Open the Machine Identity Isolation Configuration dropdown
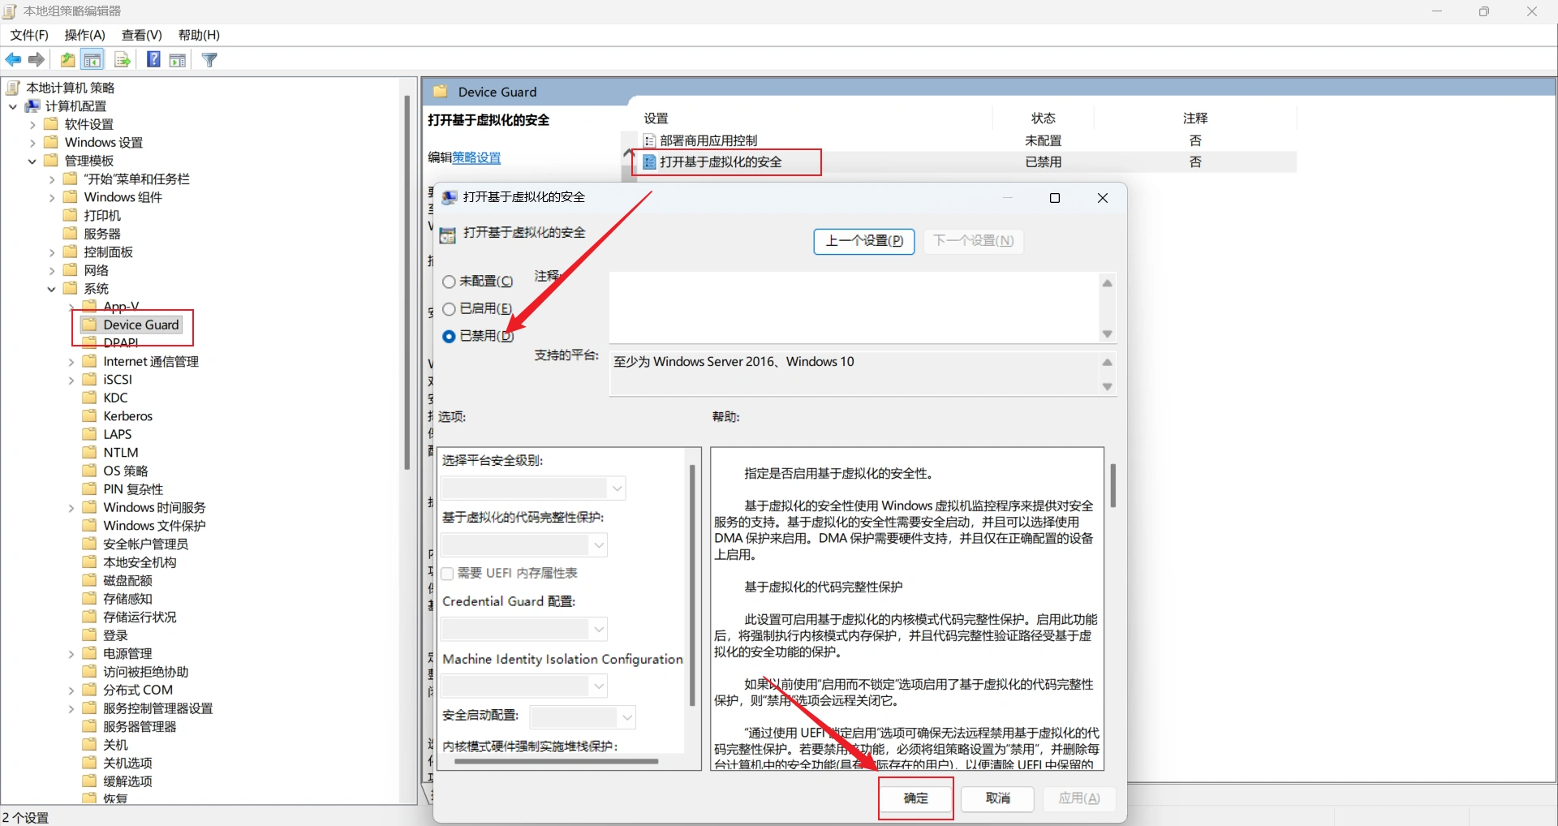 click(524, 686)
